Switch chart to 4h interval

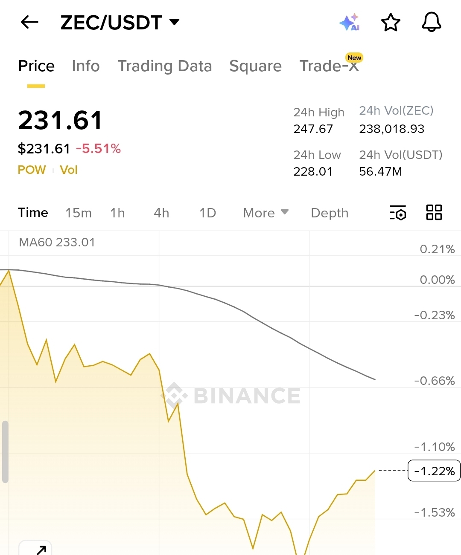(x=161, y=213)
